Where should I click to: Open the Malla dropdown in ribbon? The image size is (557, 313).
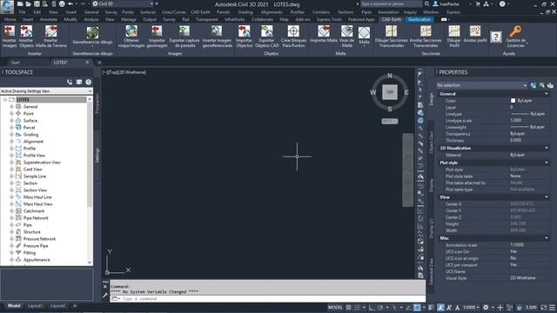pos(364,46)
